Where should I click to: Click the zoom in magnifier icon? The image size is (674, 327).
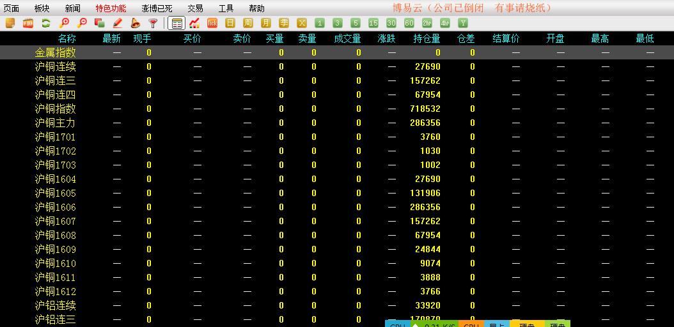pyautogui.click(x=64, y=24)
